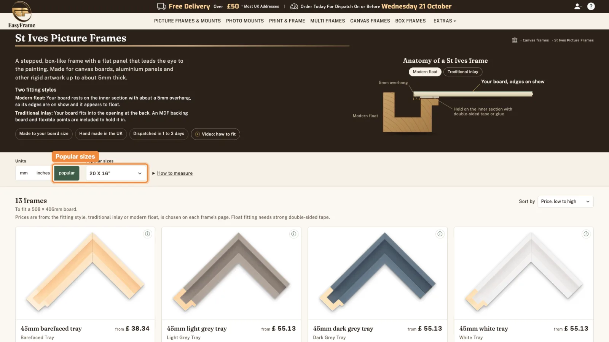Click the Made to your board size pill

[x=44, y=134]
